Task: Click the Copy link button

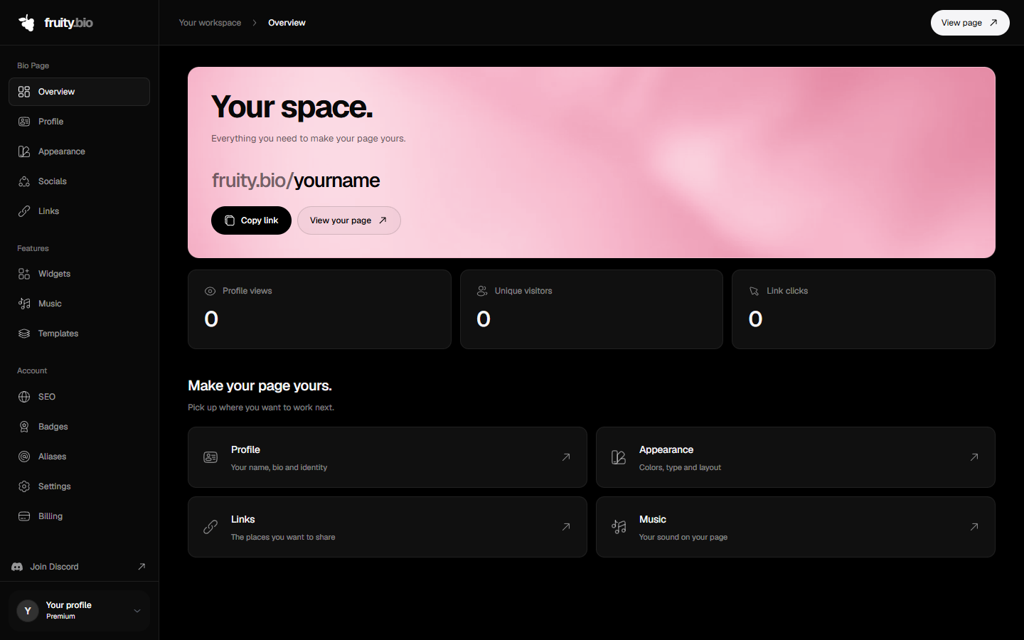Action: (251, 220)
